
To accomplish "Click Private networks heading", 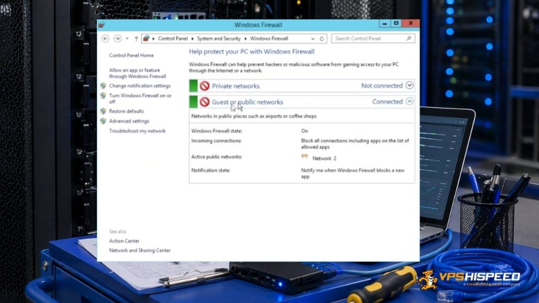I will pos(235,86).
